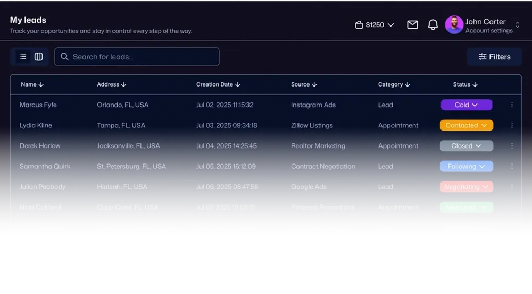The image size is (532, 294).
Task: Click date Jul 02, 2025 11:15:32
Action: (225, 105)
